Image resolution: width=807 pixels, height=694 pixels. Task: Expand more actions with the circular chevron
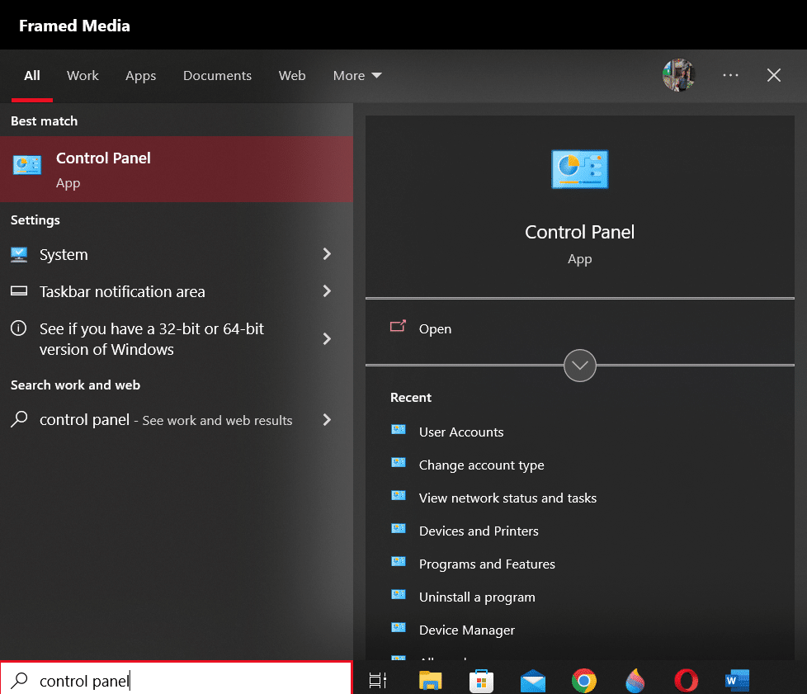[x=579, y=366]
